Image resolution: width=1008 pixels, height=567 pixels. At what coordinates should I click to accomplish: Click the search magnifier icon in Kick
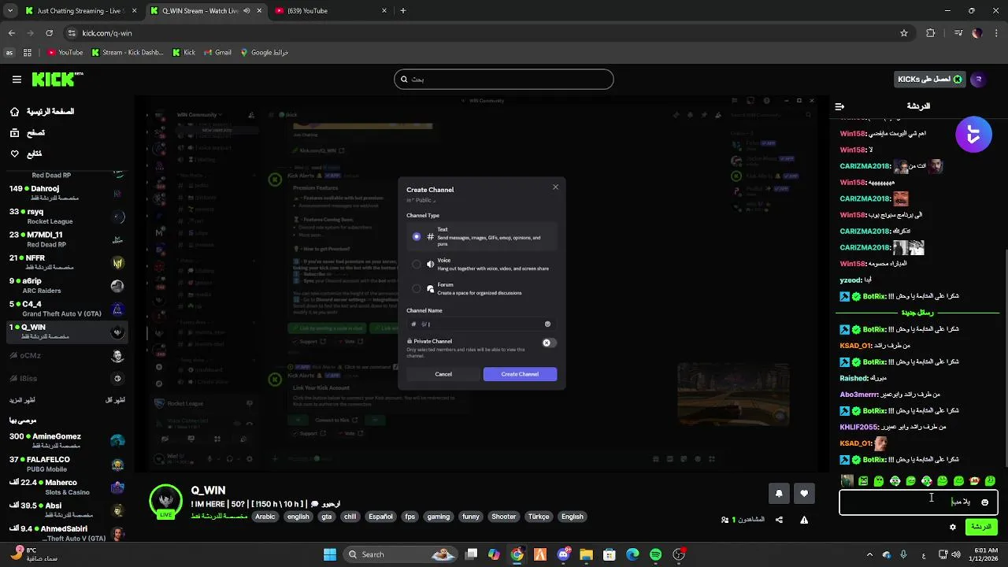(x=405, y=80)
